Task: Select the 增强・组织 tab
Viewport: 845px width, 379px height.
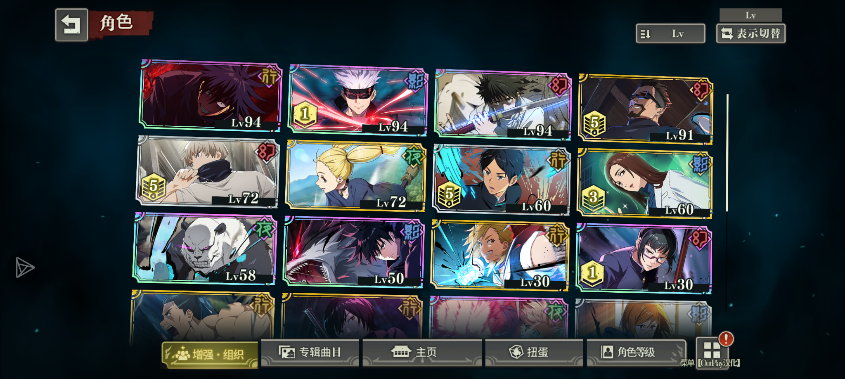Action: point(210,354)
